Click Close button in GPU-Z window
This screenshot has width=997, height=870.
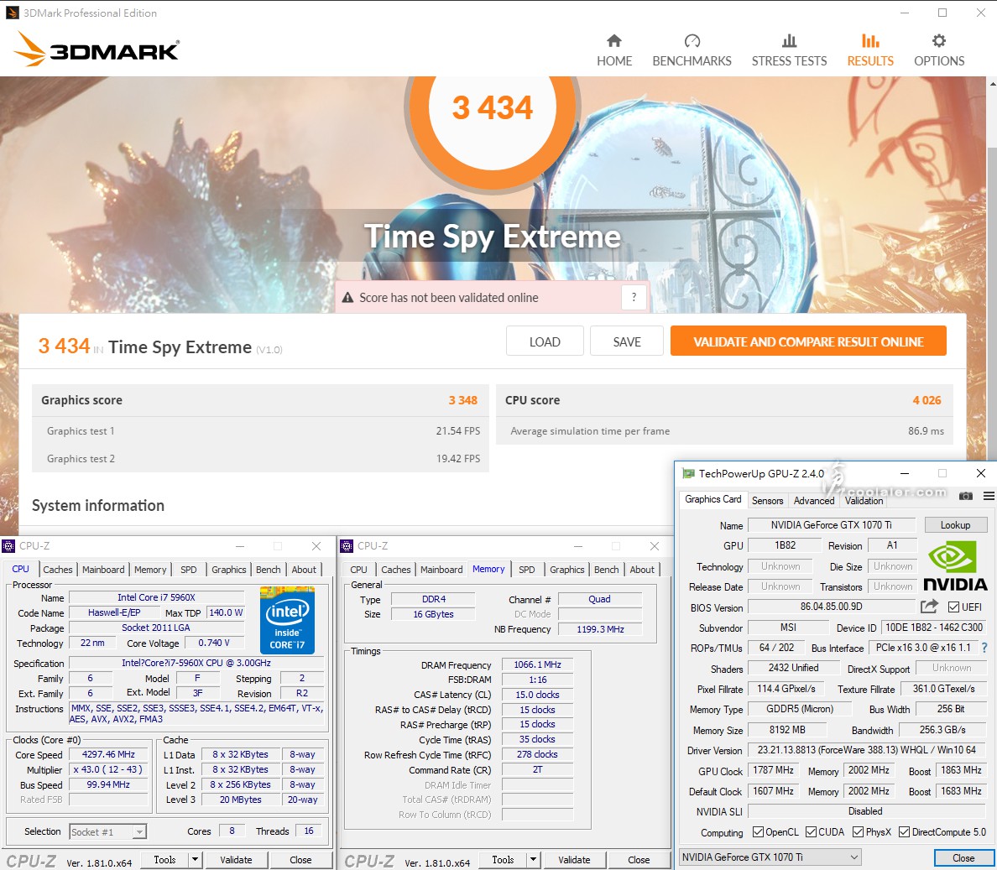963,858
